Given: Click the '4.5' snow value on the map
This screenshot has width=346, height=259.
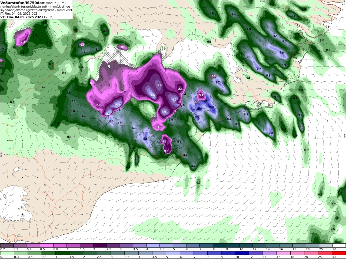Looking at the screenshot, I should point(153,95).
